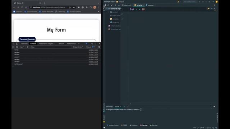230x129 pixels.
Task: Open the Performance insights tab
Action: [47, 44]
